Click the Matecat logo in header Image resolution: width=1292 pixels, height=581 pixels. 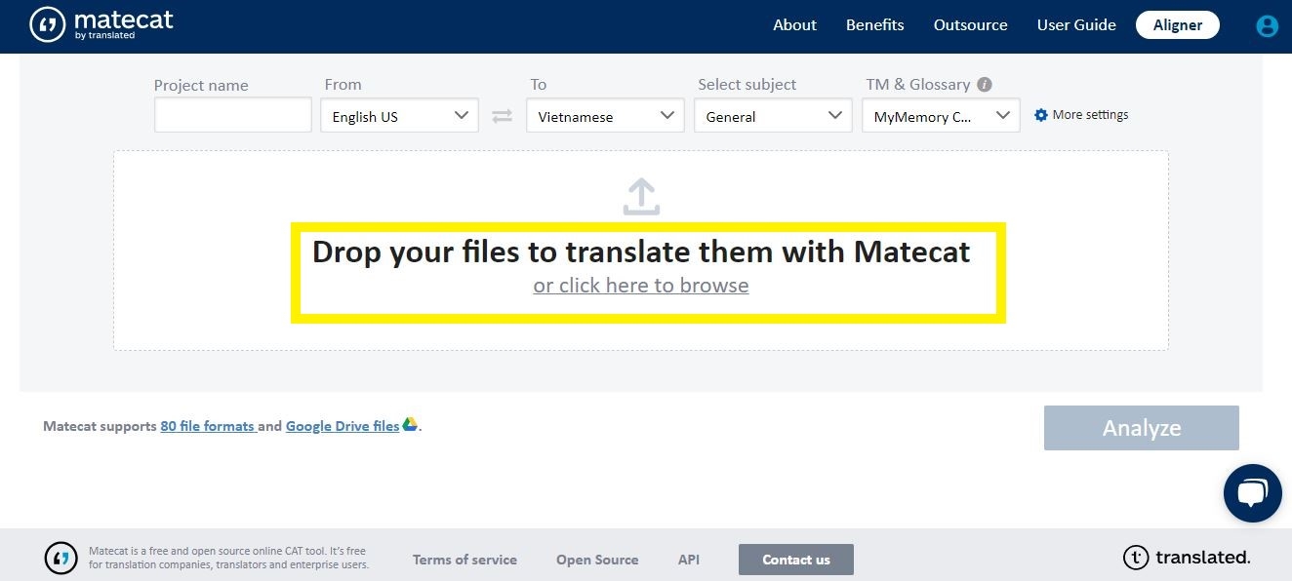(x=101, y=24)
